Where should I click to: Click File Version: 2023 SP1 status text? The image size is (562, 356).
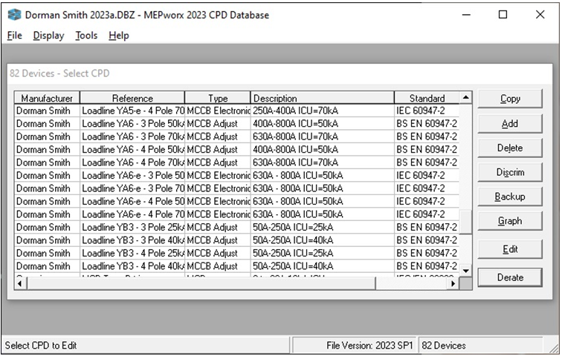(369, 346)
